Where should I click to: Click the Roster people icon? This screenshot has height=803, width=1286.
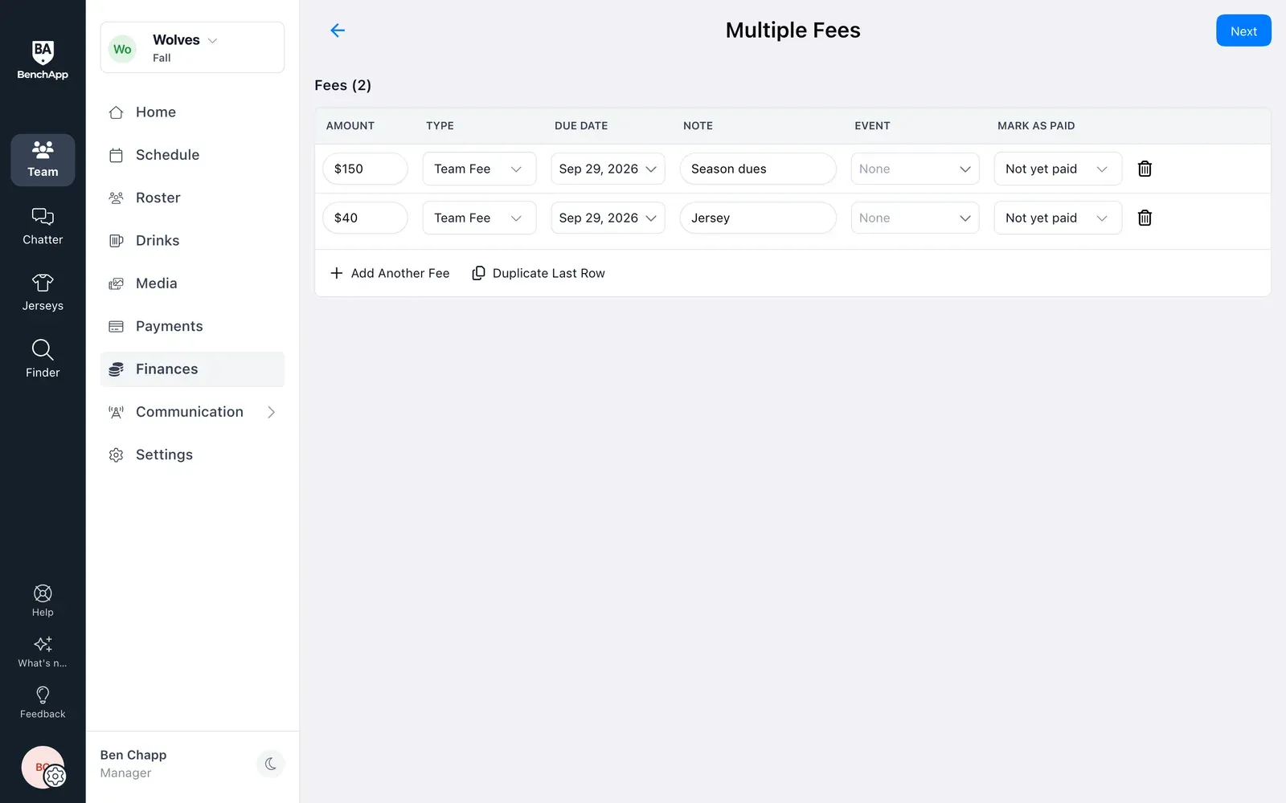[x=116, y=198]
